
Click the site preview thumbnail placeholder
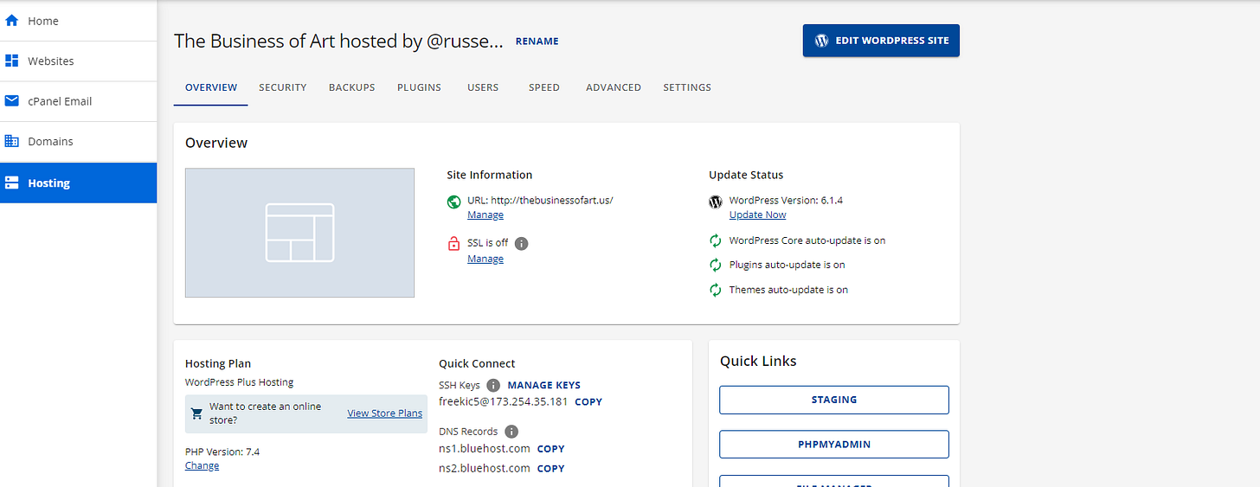(x=299, y=233)
